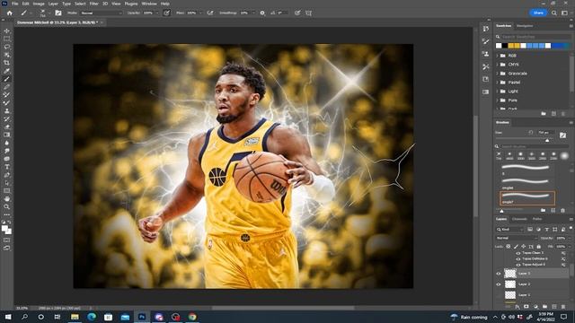Add layer style fx at Layers panel bottom

pyautogui.click(x=517, y=307)
